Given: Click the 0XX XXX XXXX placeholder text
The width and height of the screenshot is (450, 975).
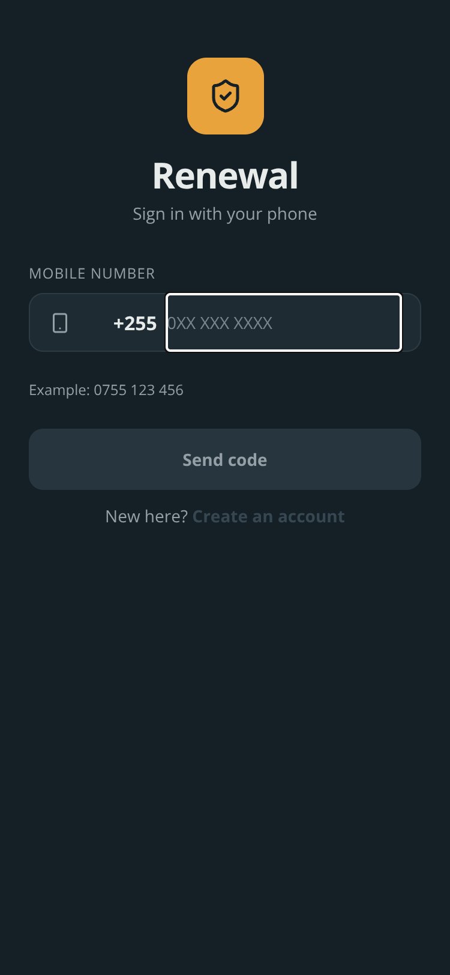Looking at the screenshot, I should pos(220,323).
